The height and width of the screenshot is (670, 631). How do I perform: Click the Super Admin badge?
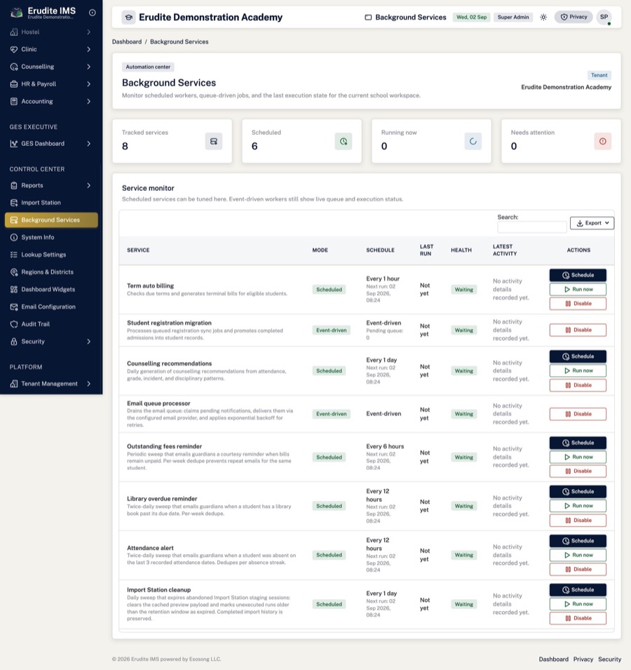point(513,17)
